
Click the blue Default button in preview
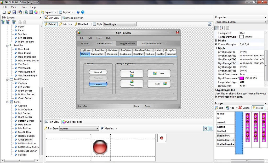pyautogui.click(x=98, y=84)
